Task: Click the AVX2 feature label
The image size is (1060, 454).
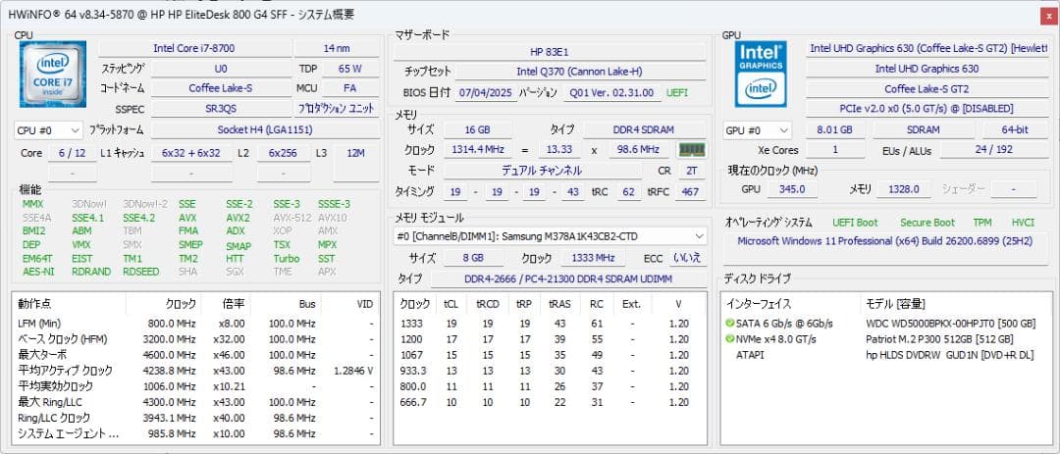Action: pyautogui.click(x=238, y=218)
